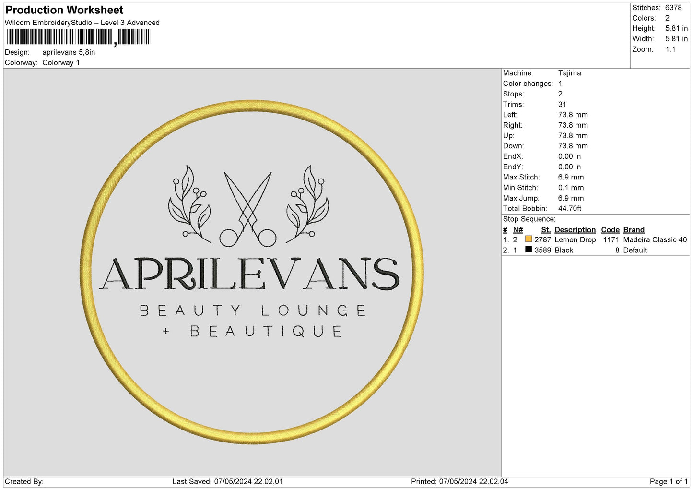Screen dimensions: 693x490
Task: Click the Total Bobbin value 44.70ft
Action: 570,209
